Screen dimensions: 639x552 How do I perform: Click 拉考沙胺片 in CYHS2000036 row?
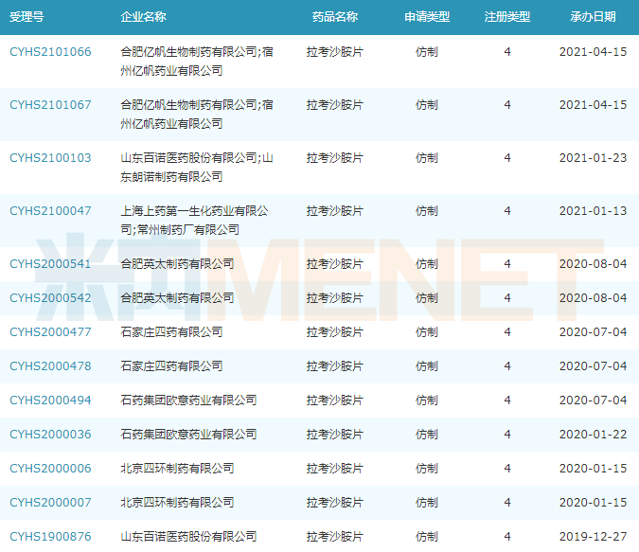pos(335,435)
